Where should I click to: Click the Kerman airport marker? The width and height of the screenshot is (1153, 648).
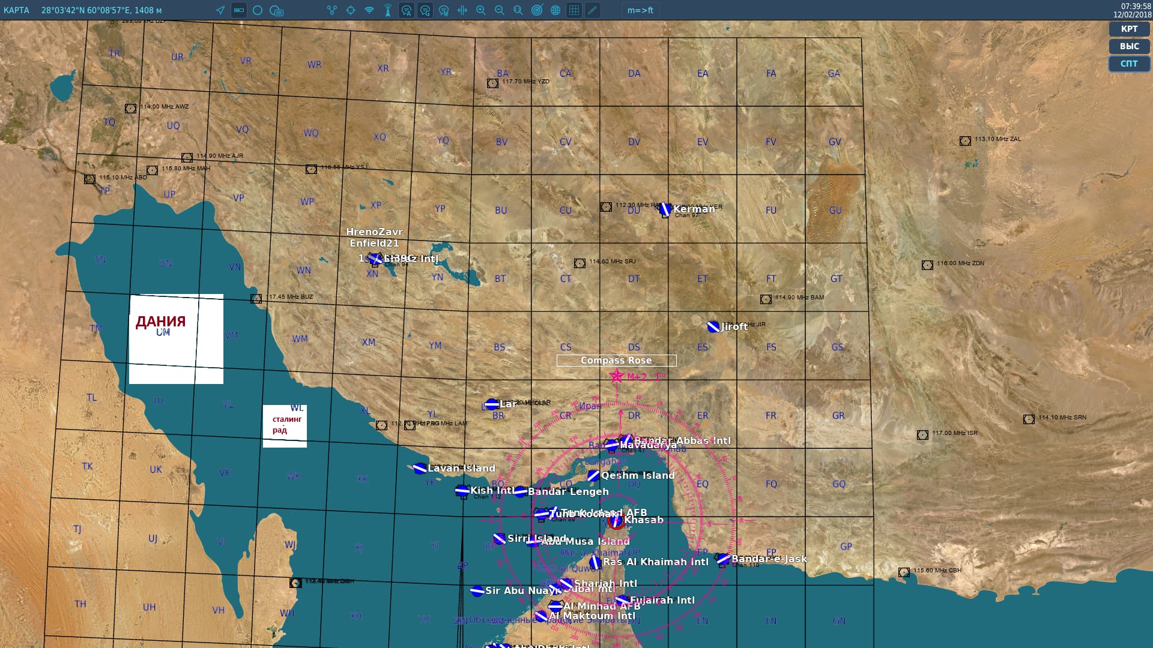click(x=665, y=209)
